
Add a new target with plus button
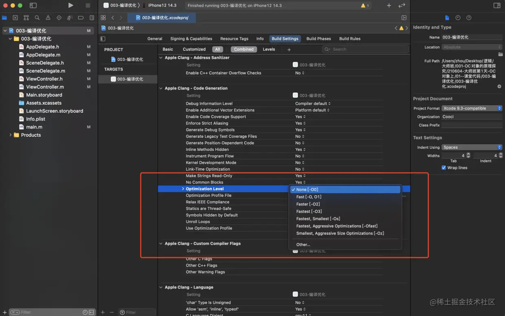click(x=103, y=312)
